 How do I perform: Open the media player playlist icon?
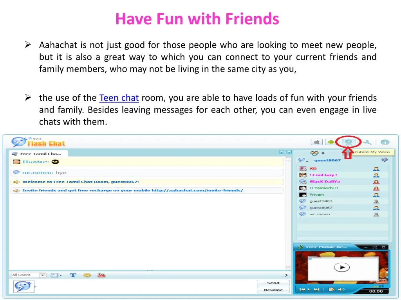pos(332,289)
